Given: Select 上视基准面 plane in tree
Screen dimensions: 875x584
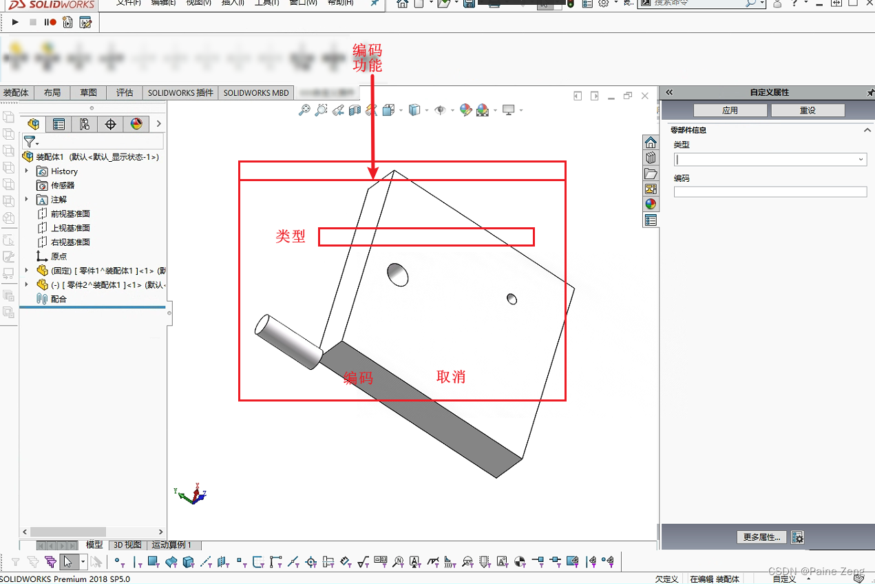Looking at the screenshot, I should click(x=70, y=228).
